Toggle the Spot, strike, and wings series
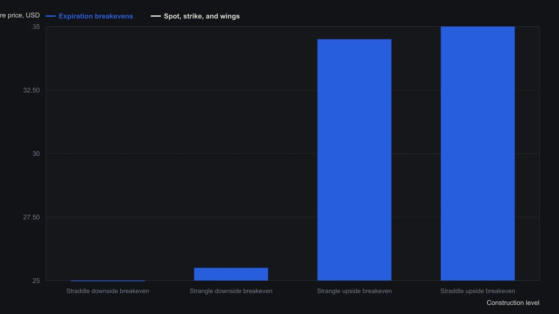559x314 pixels. pyautogui.click(x=195, y=16)
